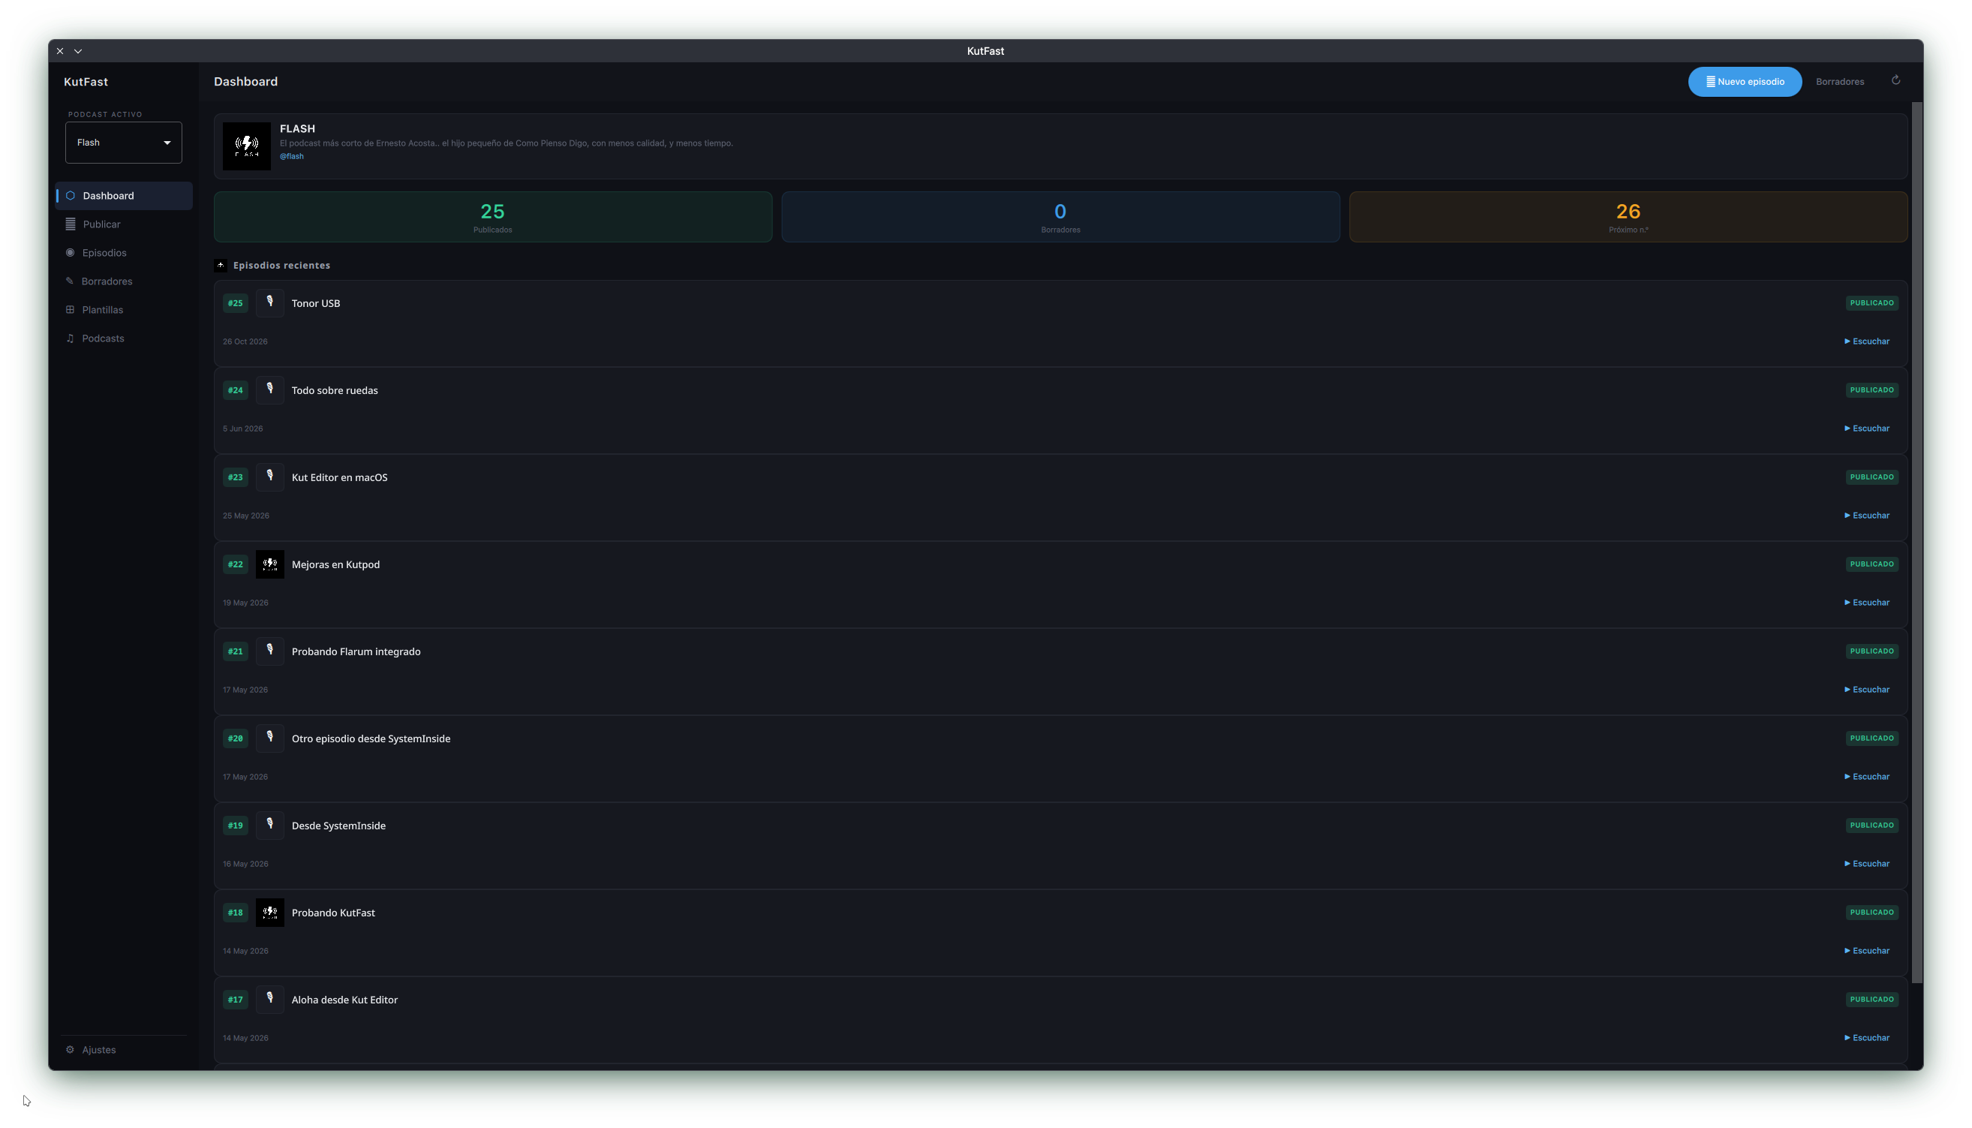Click the refresh icon in header
Screen dimensions: 1972x1128
click(1895, 80)
